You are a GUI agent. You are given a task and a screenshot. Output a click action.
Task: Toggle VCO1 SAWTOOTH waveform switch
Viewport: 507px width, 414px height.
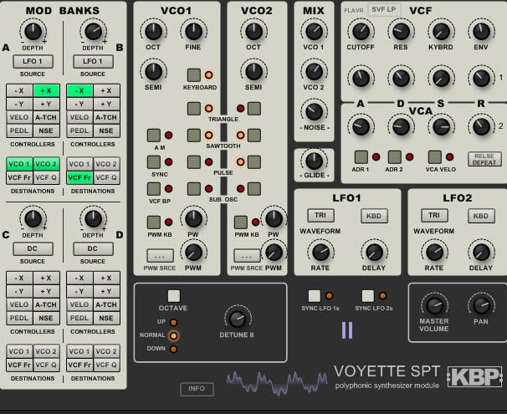pos(194,135)
